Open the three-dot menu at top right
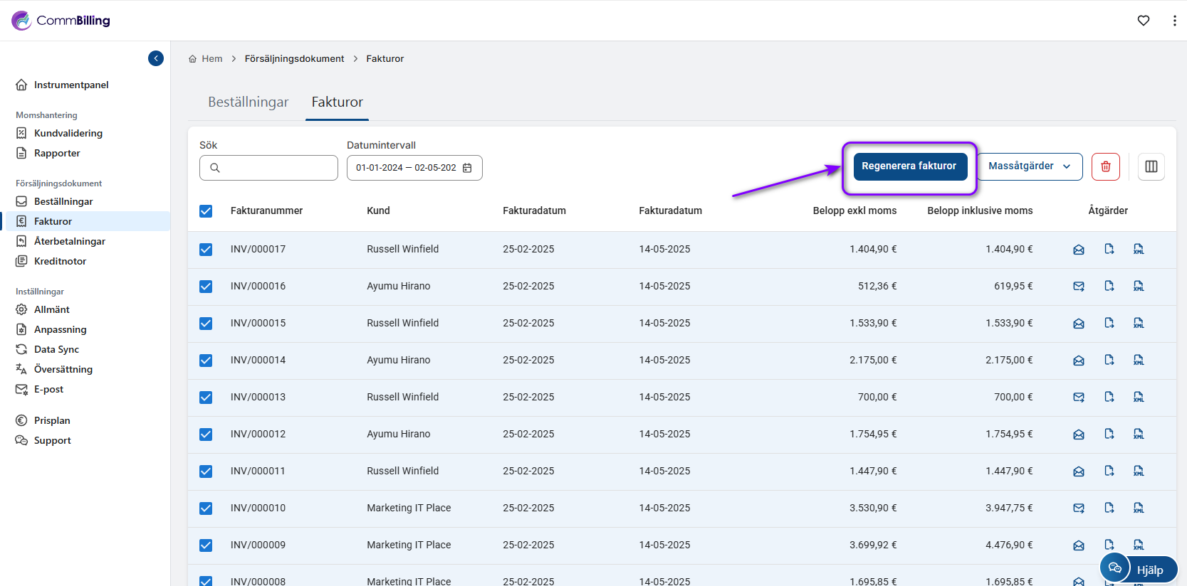 coord(1174,21)
